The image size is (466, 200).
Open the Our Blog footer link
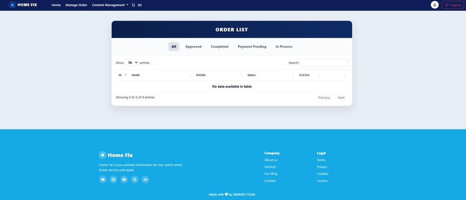point(271,174)
